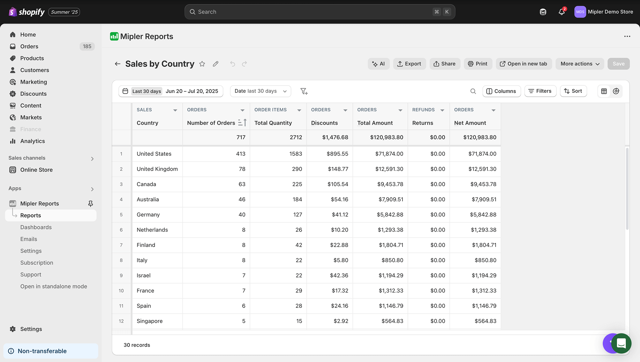
Task: Open the Analytics section in the sidebar
Action: pyautogui.click(x=32, y=141)
